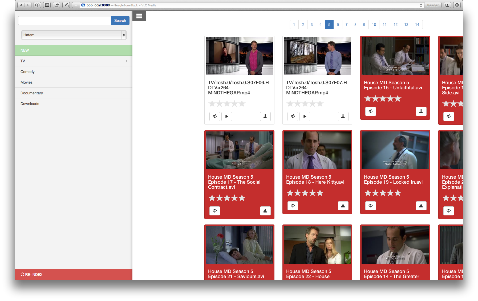Download Episode 18 Here Kitty

[x=343, y=206]
